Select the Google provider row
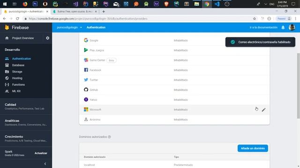Screen dimensions: 300x168 (174, 41)
